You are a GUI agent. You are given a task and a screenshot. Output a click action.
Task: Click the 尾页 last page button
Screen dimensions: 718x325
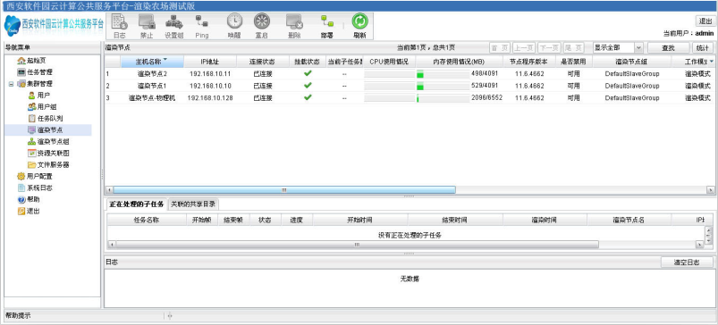click(573, 48)
